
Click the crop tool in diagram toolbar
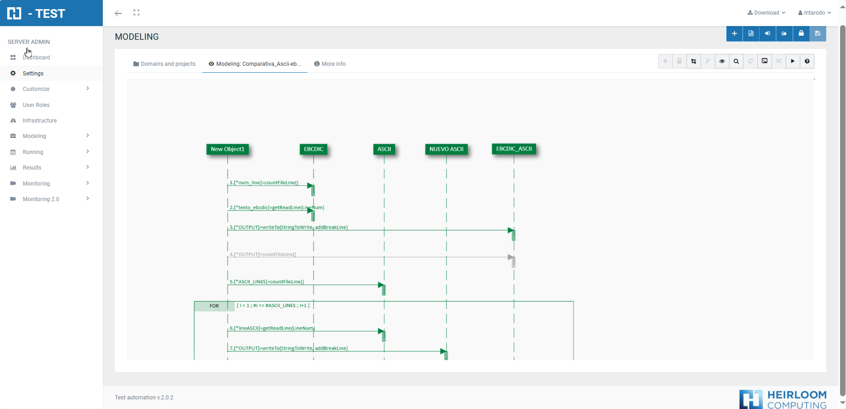pyautogui.click(x=694, y=61)
